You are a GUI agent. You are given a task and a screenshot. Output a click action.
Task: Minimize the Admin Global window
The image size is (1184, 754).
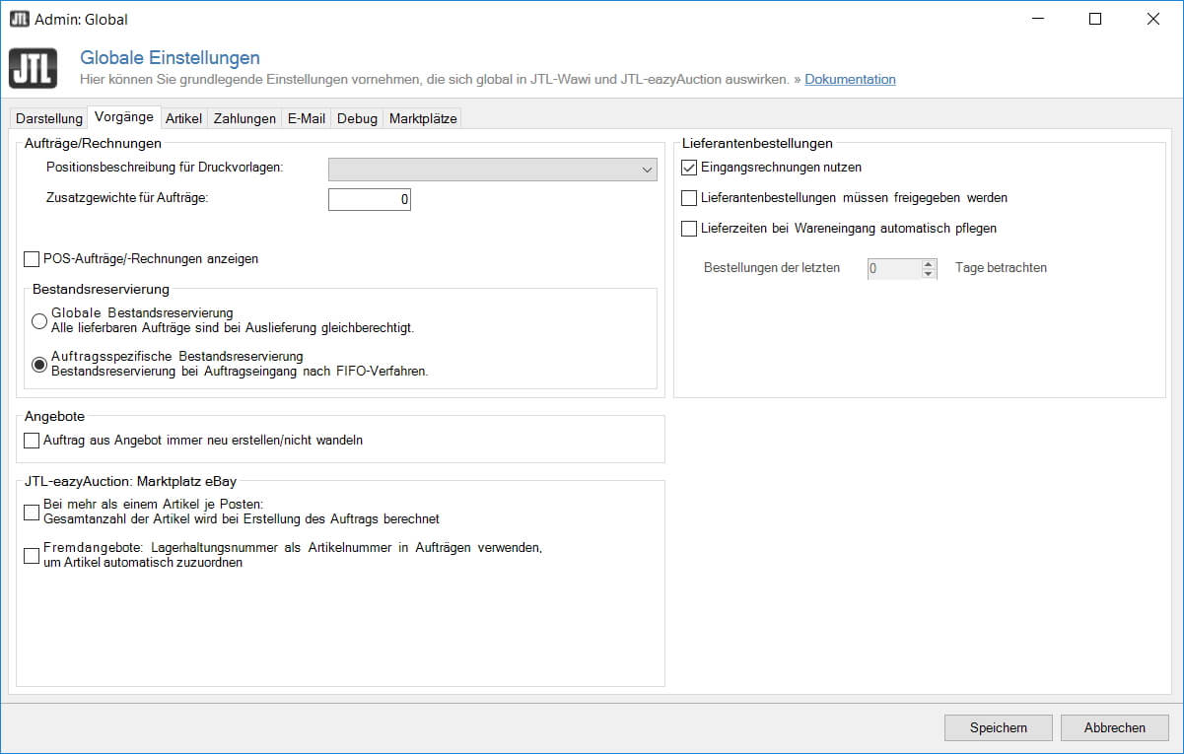pos(1036,19)
